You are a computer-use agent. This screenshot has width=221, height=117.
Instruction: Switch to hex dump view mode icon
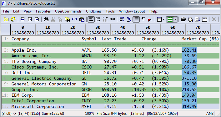point(105,19)
